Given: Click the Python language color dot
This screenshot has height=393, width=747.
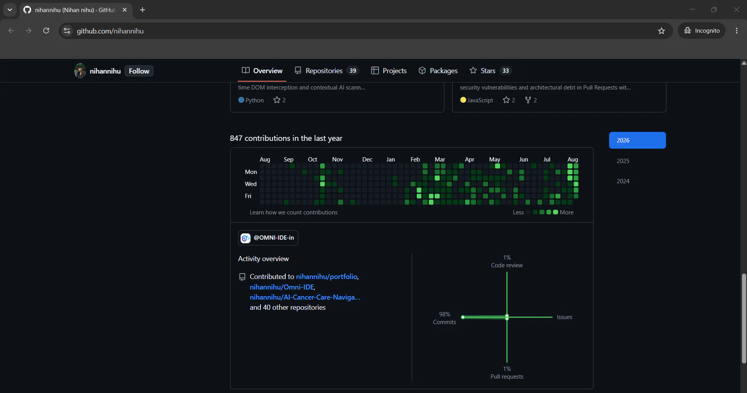Looking at the screenshot, I should 241,100.
